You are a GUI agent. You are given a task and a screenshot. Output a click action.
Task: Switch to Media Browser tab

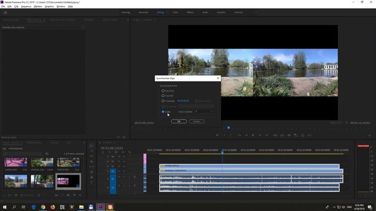point(34,142)
